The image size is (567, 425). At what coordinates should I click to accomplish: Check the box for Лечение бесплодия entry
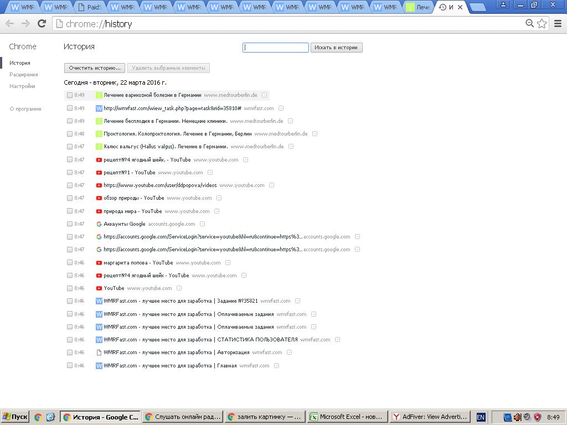pos(70,121)
